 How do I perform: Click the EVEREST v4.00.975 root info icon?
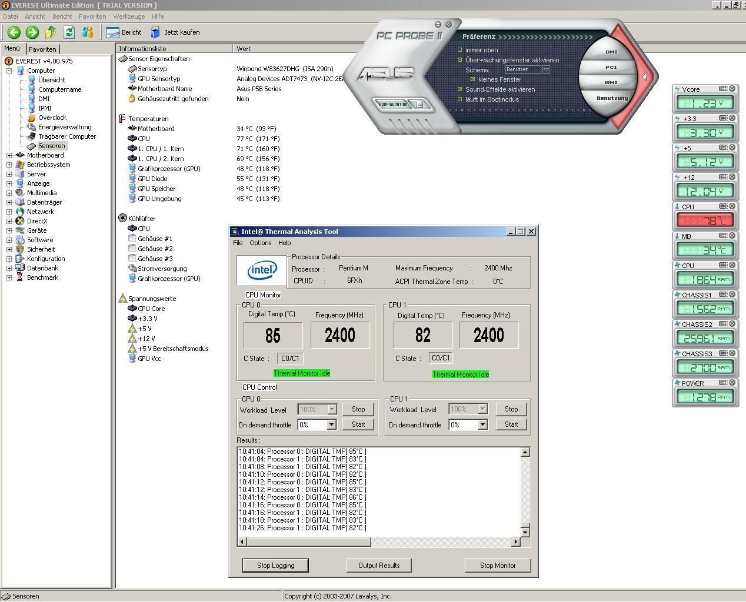[9, 61]
